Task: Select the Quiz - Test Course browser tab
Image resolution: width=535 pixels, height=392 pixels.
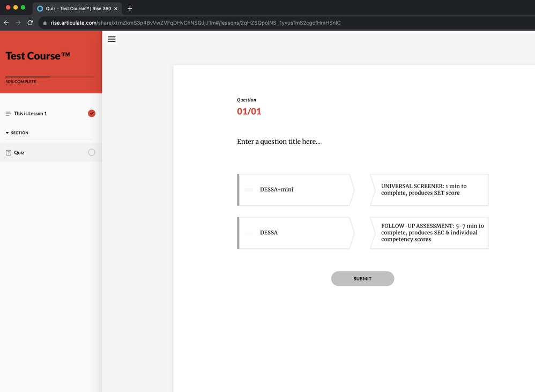Action: point(77,9)
